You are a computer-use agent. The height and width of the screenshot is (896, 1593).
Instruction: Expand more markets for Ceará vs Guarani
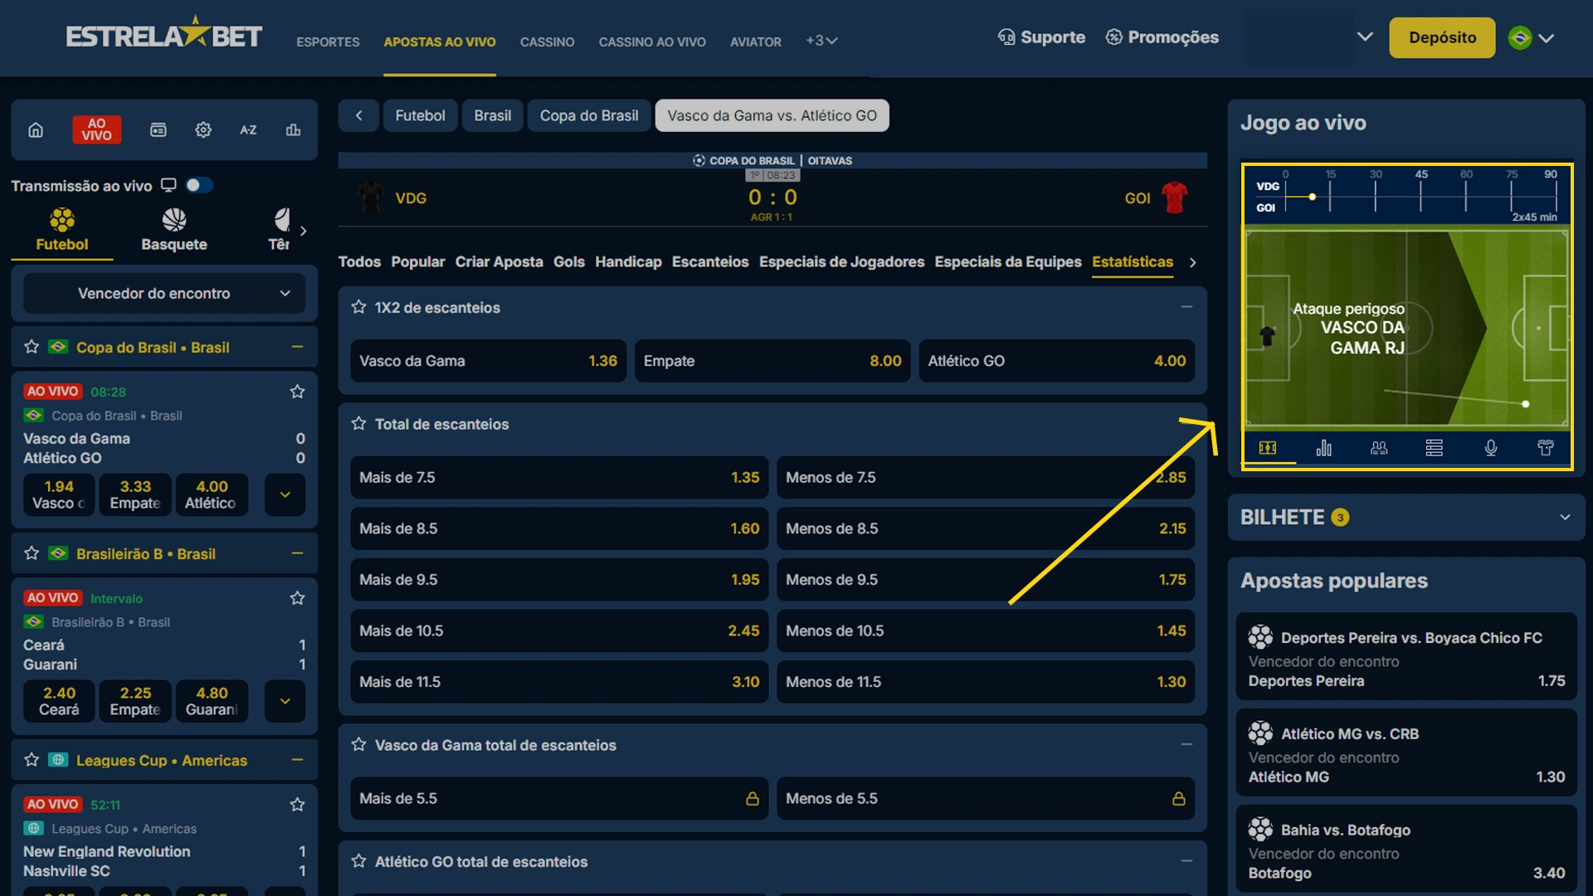pyautogui.click(x=285, y=701)
